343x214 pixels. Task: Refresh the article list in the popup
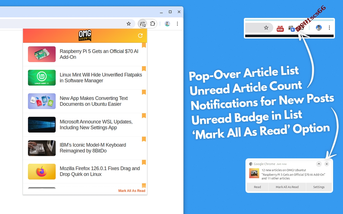click(x=140, y=36)
